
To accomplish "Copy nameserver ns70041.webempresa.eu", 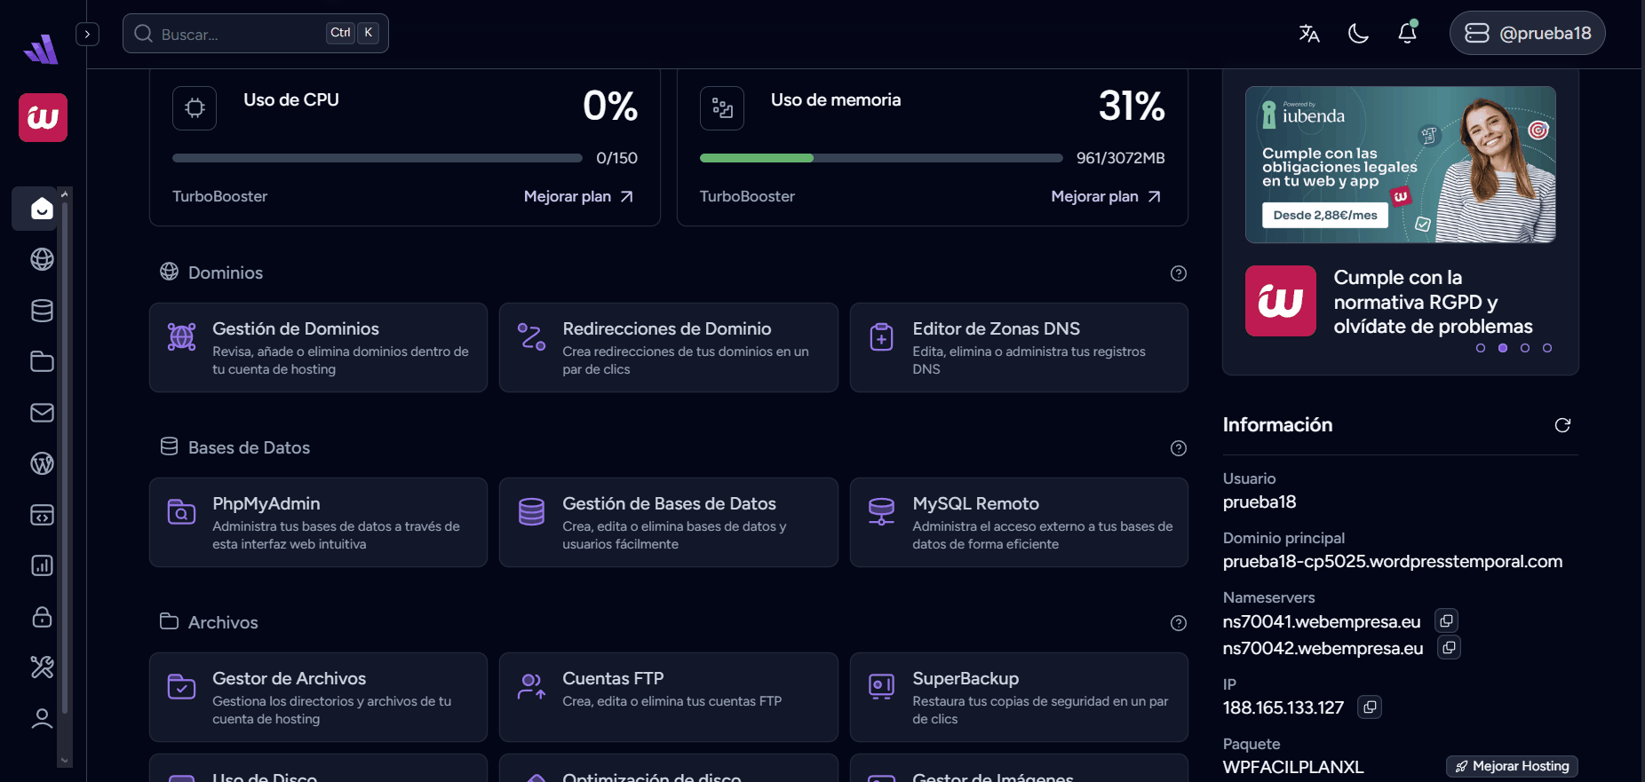I will point(1446,621).
